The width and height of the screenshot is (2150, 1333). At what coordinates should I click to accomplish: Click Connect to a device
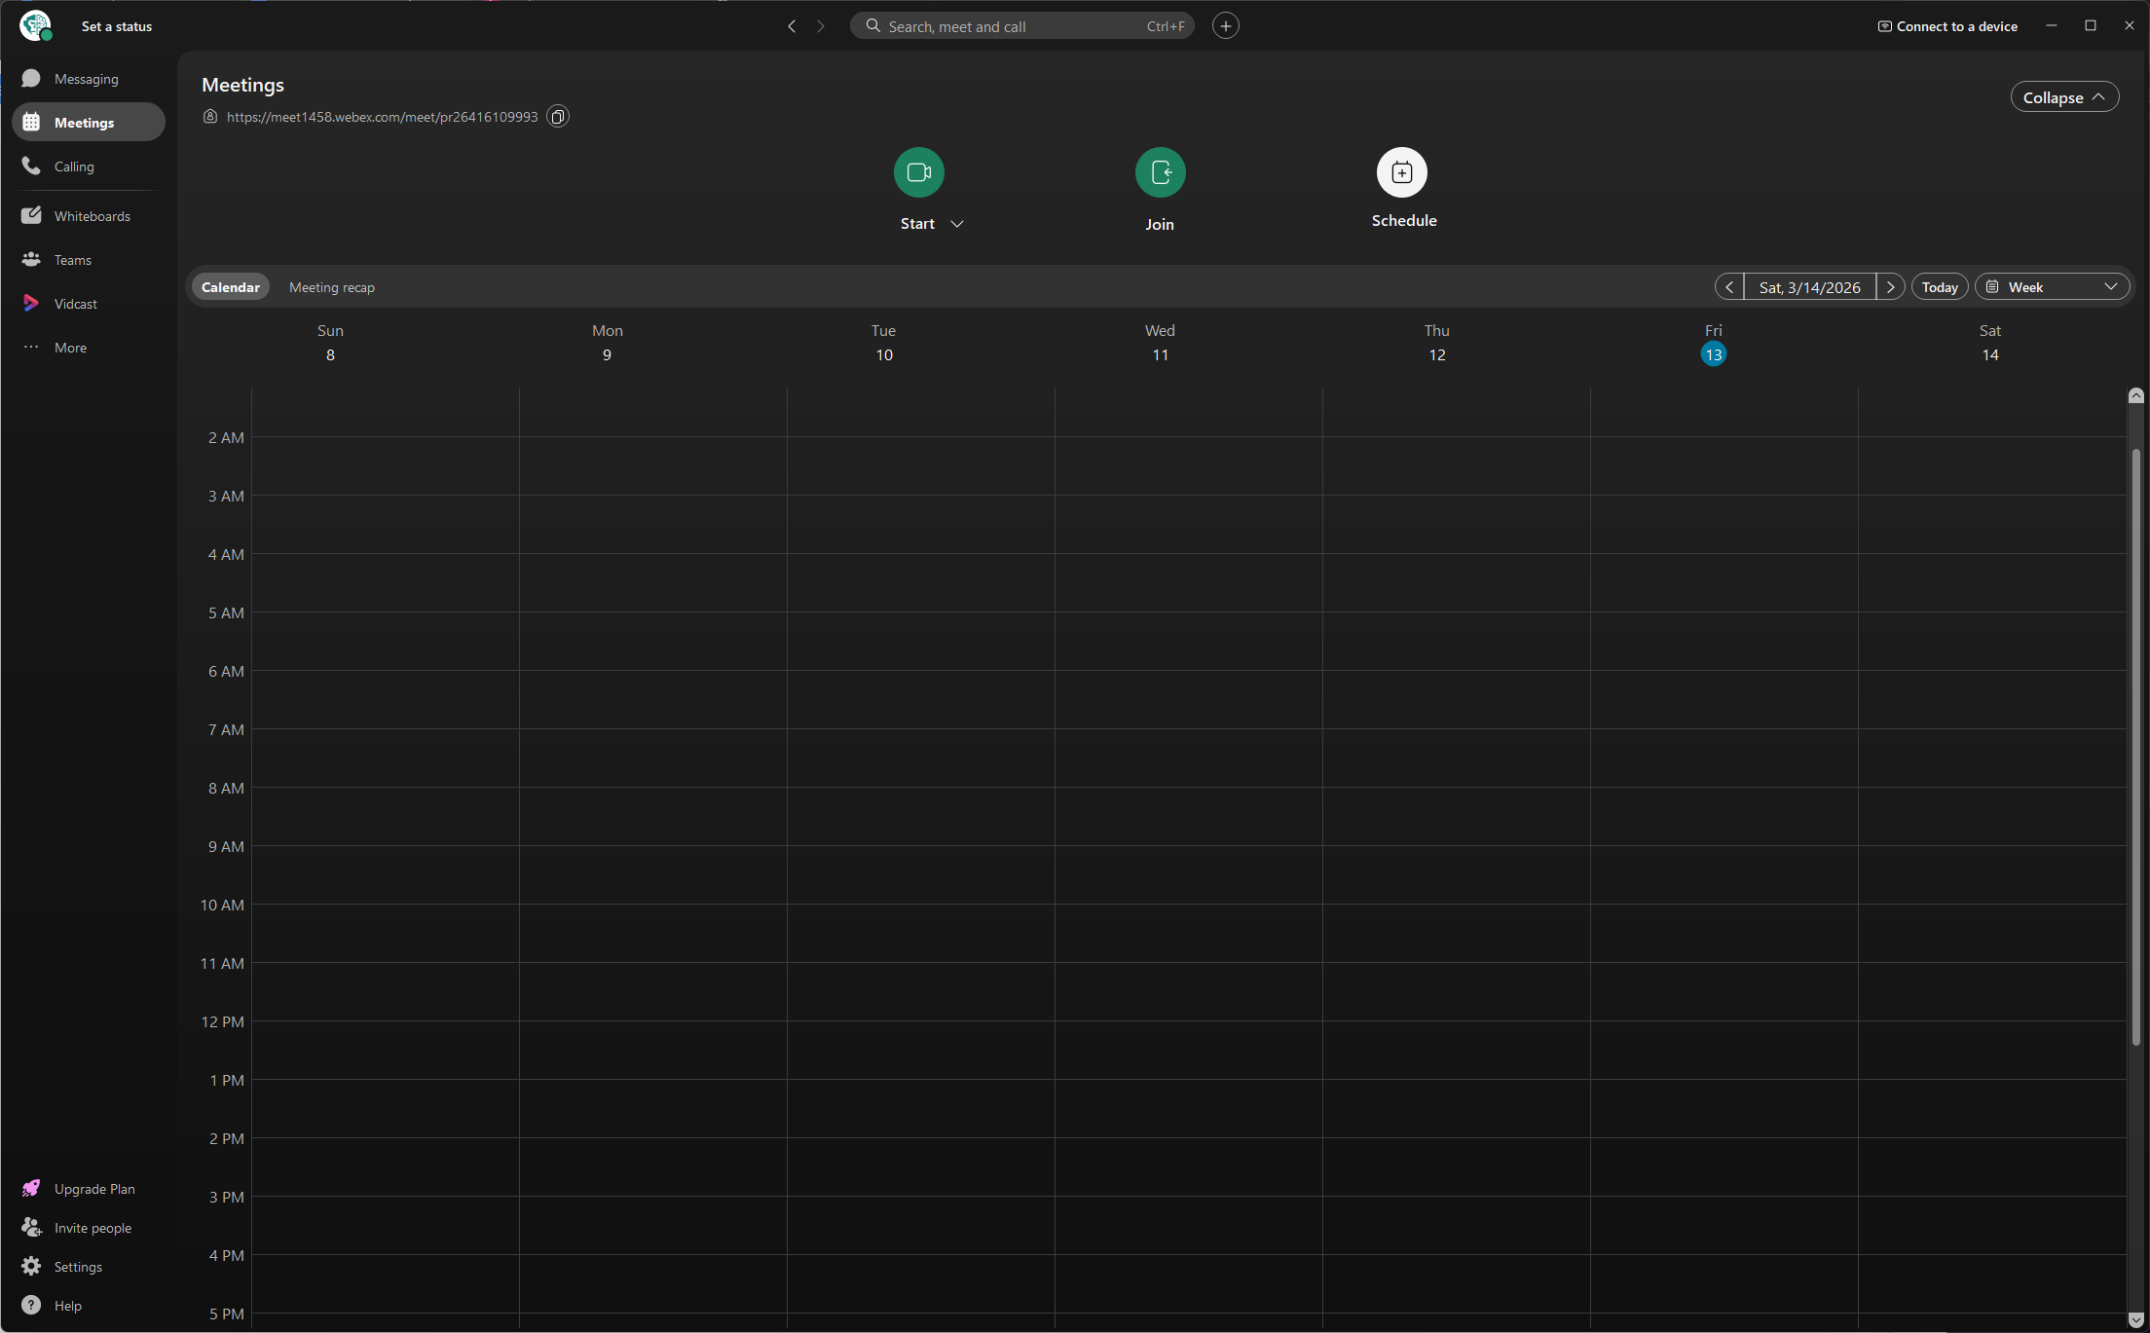[1947, 26]
